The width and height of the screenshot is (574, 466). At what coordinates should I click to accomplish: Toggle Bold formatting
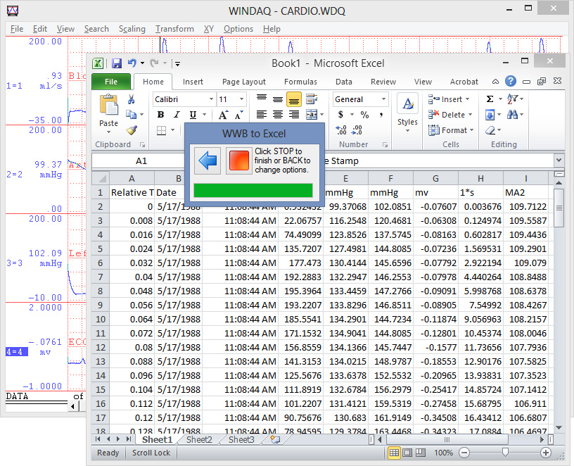[x=160, y=115]
